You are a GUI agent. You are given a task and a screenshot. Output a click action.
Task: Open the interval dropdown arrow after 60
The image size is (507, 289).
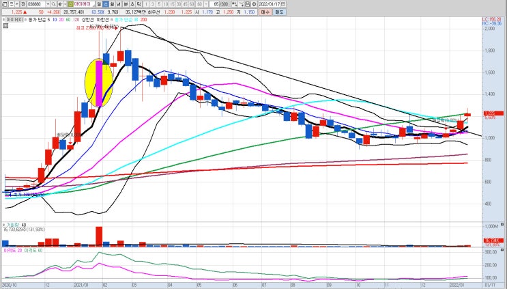(206, 4)
